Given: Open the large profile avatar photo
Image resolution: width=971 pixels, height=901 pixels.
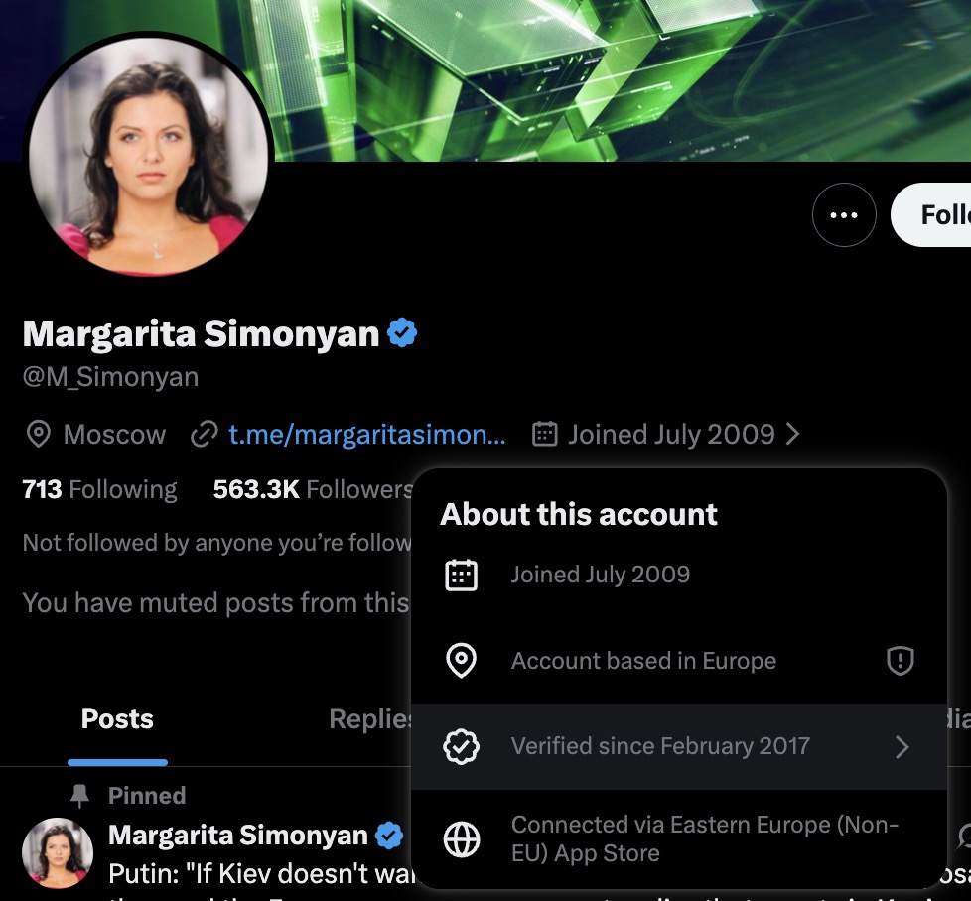Looking at the screenshot, I should [x=149, y=156].
